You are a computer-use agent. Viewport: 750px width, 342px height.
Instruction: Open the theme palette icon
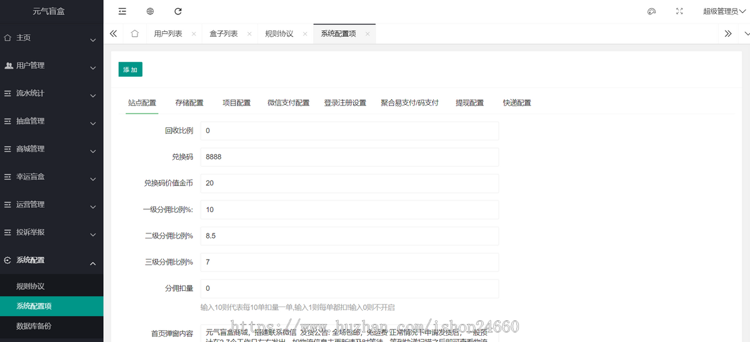click(x=651, y=11)
